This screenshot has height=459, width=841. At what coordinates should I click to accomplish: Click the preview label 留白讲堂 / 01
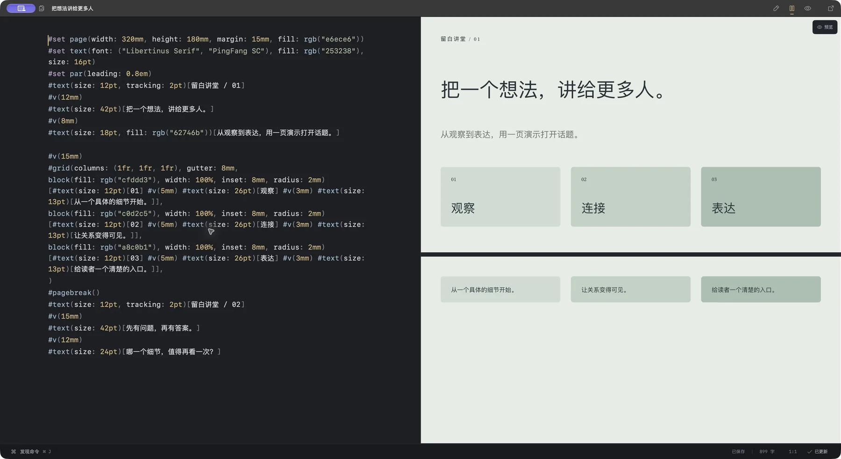[460, 39]
